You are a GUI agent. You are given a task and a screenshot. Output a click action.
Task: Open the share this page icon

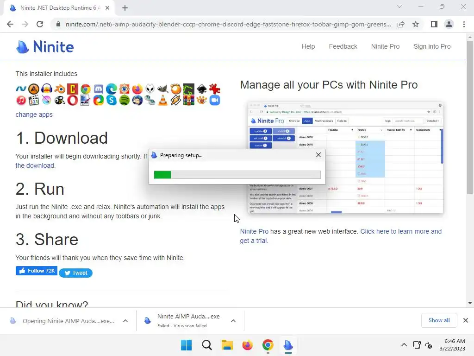coord(401,24)
